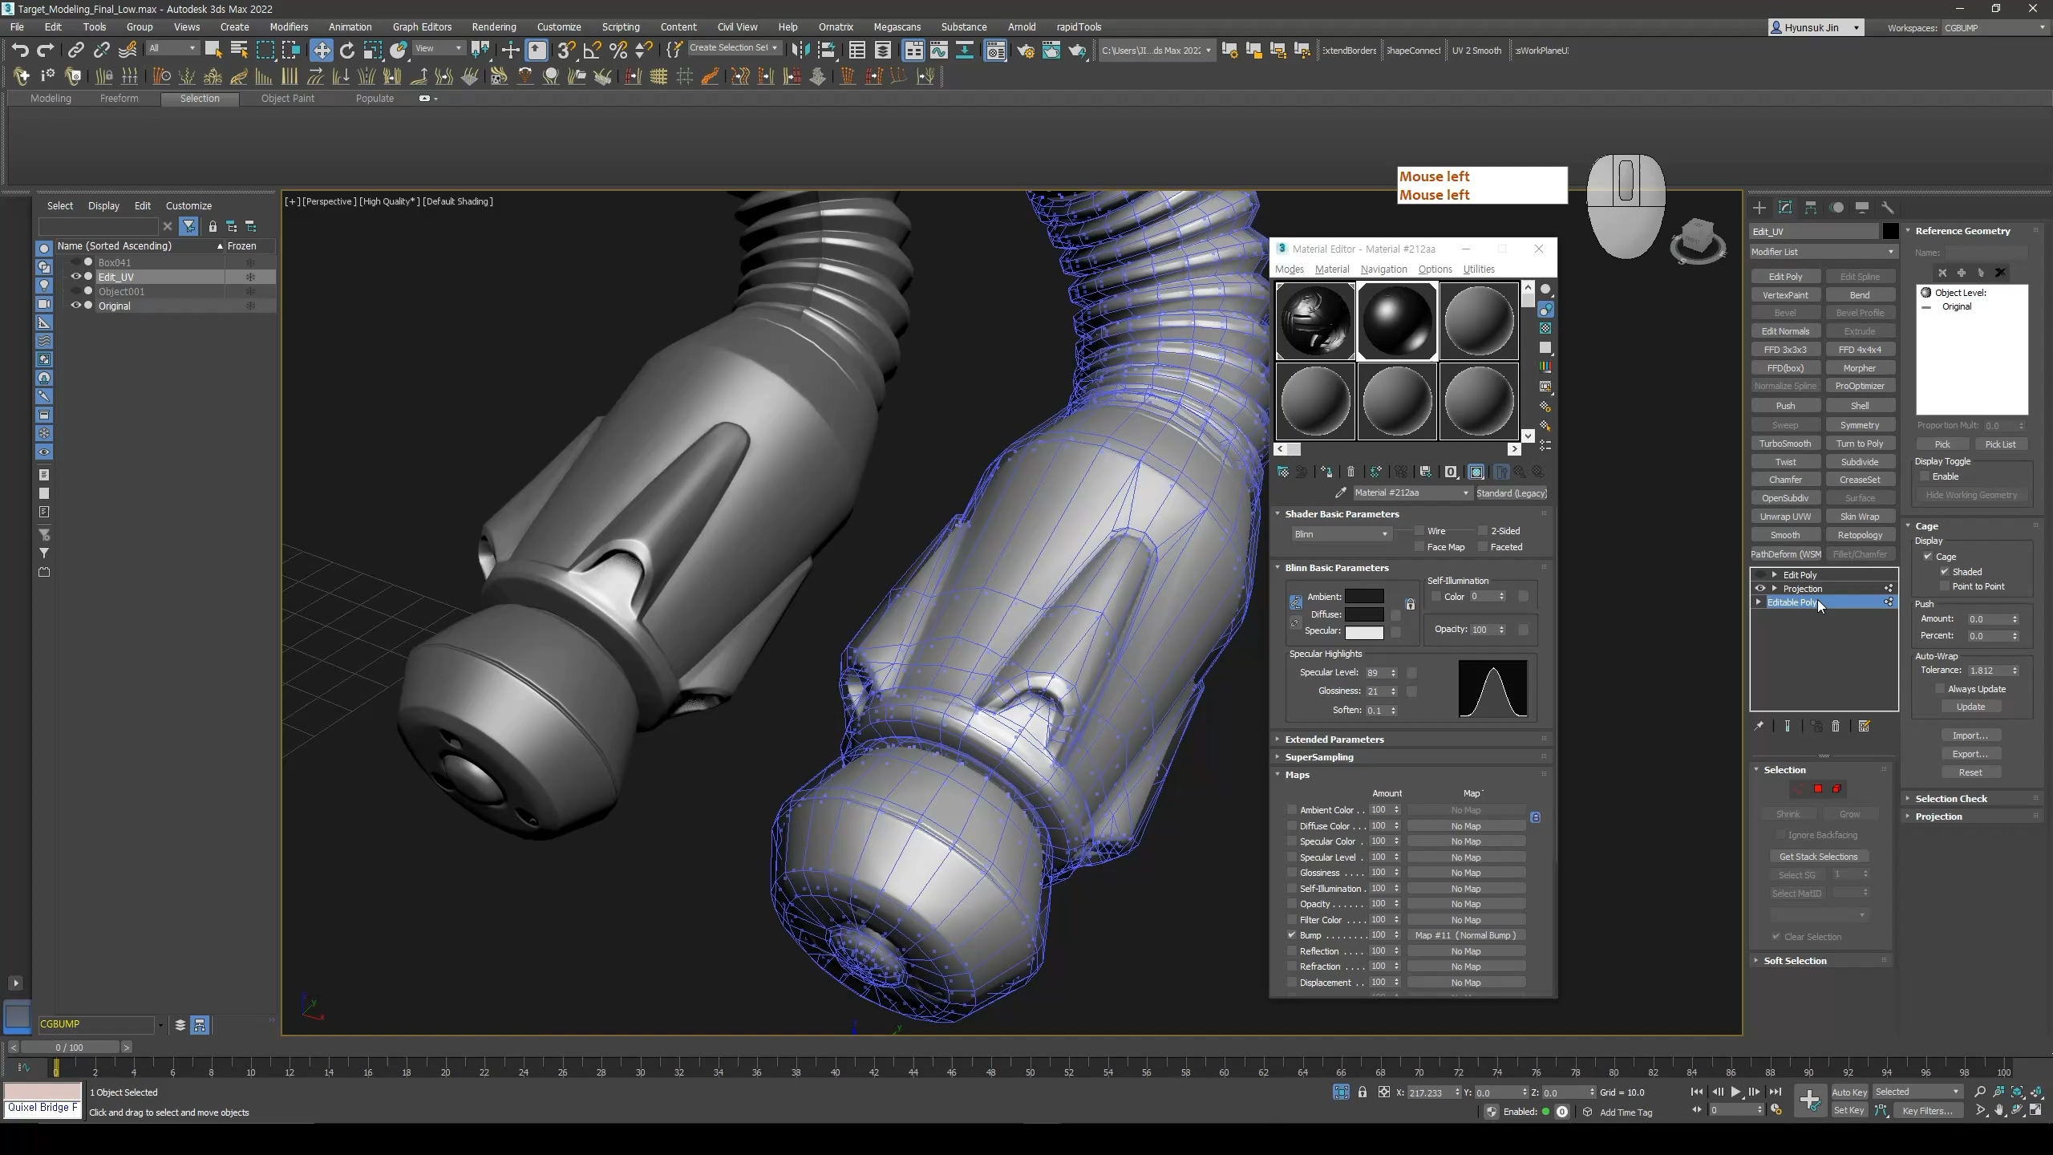
Task: Select the Select and Rotate tool
Action: (347, 51)
